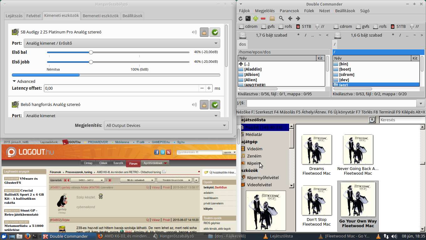Increase latency offset with plus button
Image resolution: width=426 pixels, height=240 pixels.
(209, 88)
